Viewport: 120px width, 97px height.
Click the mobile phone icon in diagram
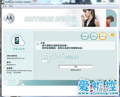tap(62, 58)
